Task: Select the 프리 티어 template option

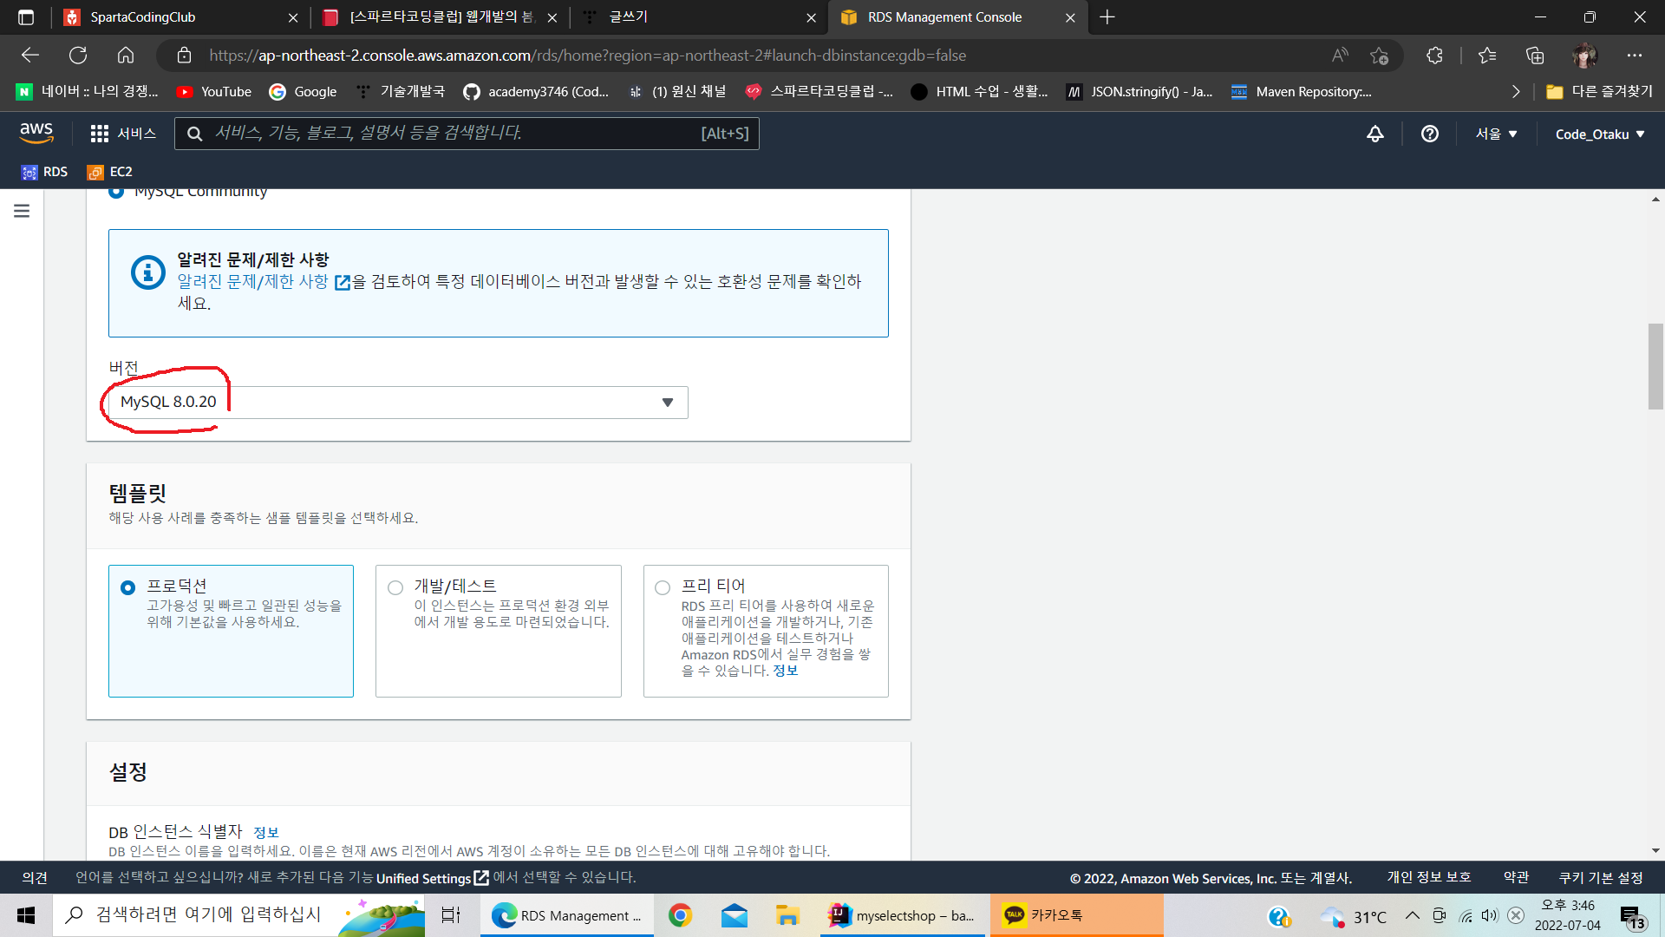Action: click(663, 588)
